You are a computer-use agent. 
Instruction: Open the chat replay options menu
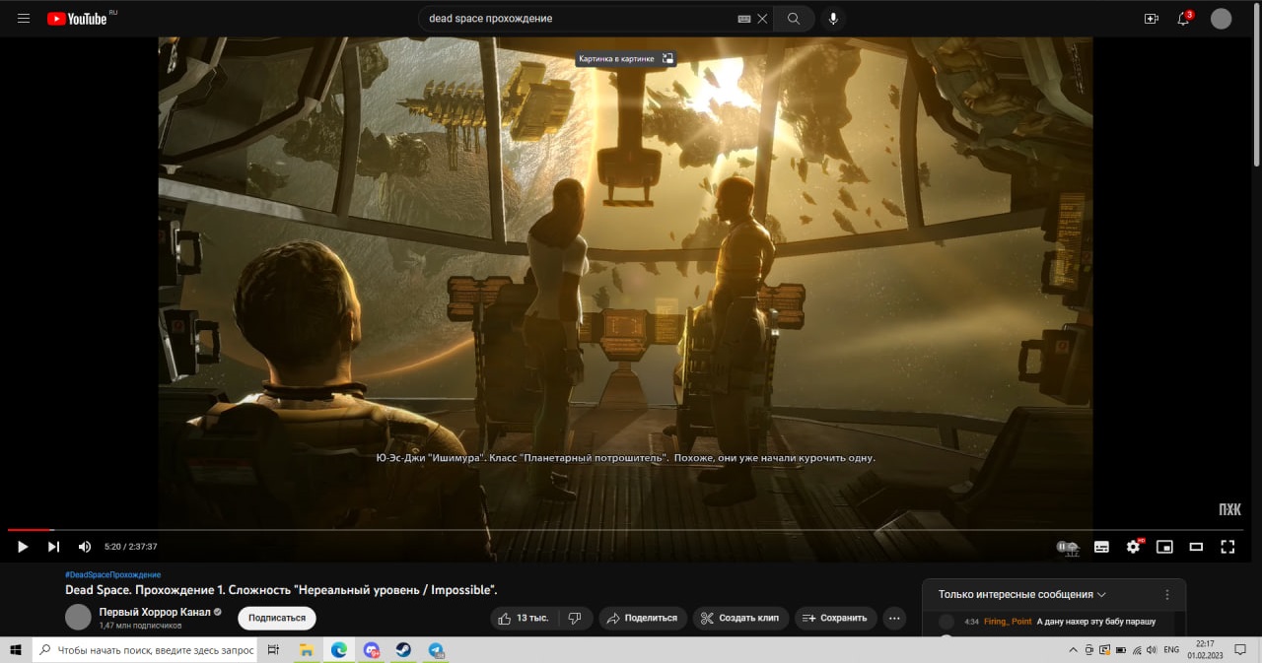(x=1167, y=595)
